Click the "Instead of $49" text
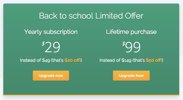The height and width of the screenshot is (100, 183). tap(35, 60)
